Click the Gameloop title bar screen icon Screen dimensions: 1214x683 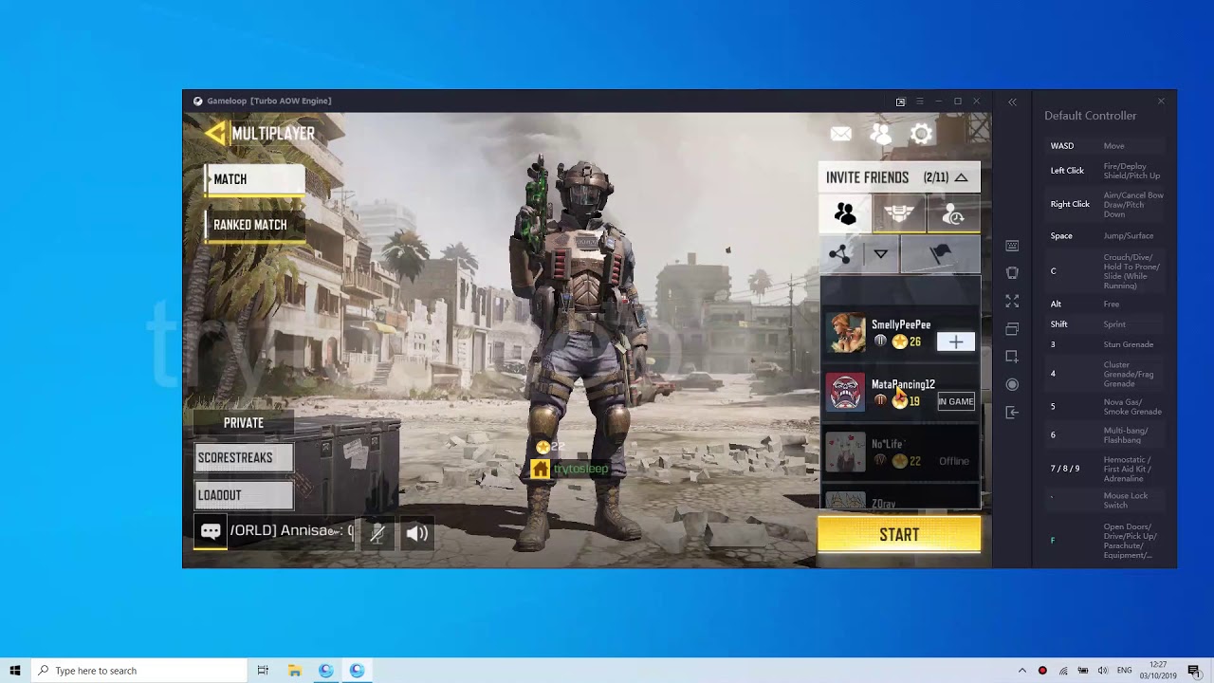coord(900,102)
